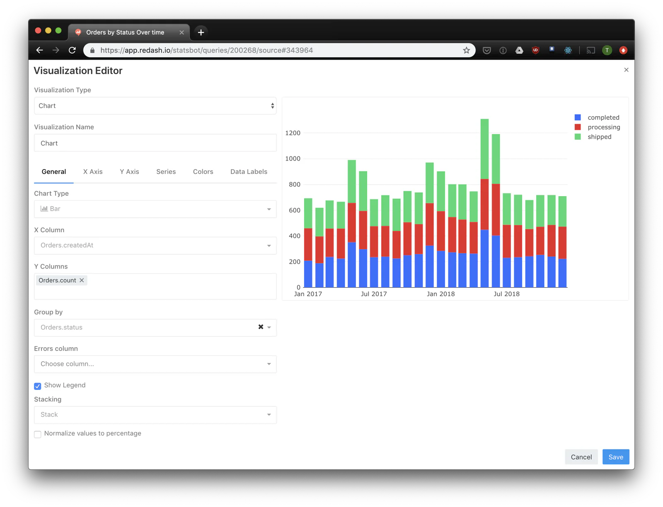Save the current page to Pocket
The width and height of the screenshot is (663, 507).
pyautogui.click(x=486, y=50)
